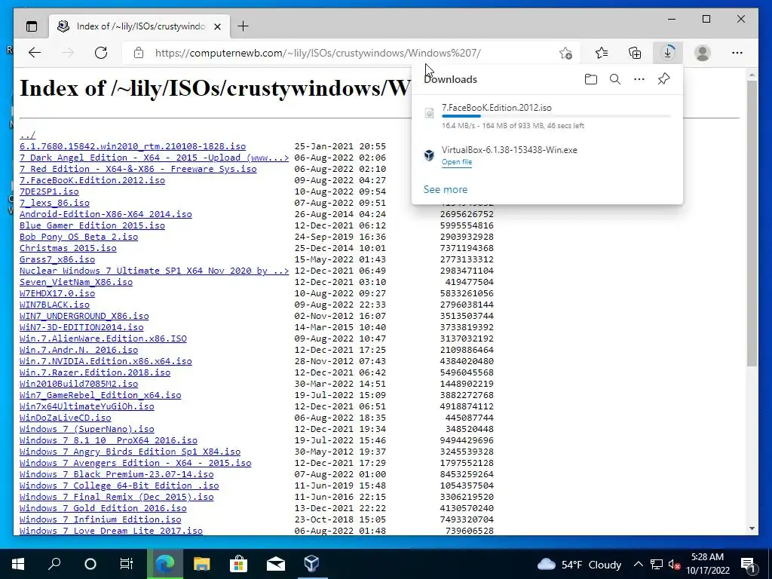
Task: Click Open file under VirtualBox download
Action: (456, 162)
